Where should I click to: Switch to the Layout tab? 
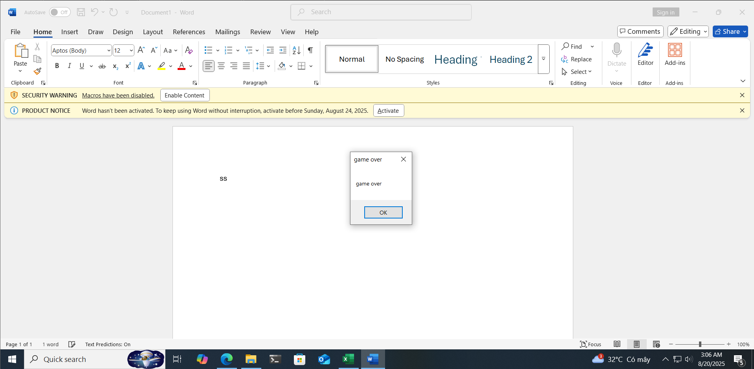tap(153, 32)
